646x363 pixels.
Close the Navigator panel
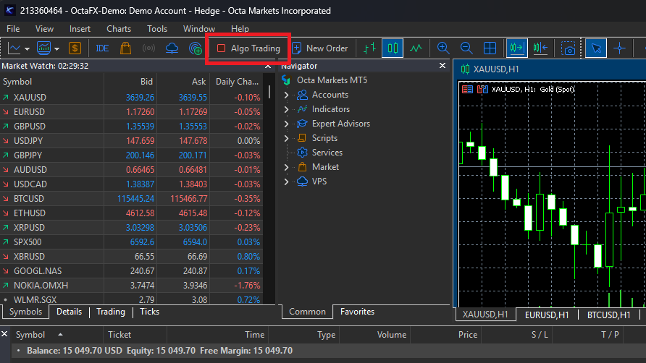pyautogui.click(x=442, y=65)
